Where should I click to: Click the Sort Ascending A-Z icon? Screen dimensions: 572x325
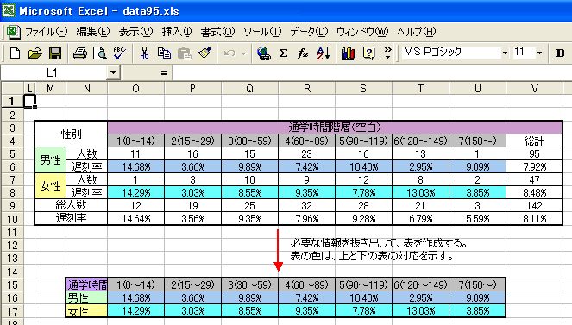(x=324, y=53)
